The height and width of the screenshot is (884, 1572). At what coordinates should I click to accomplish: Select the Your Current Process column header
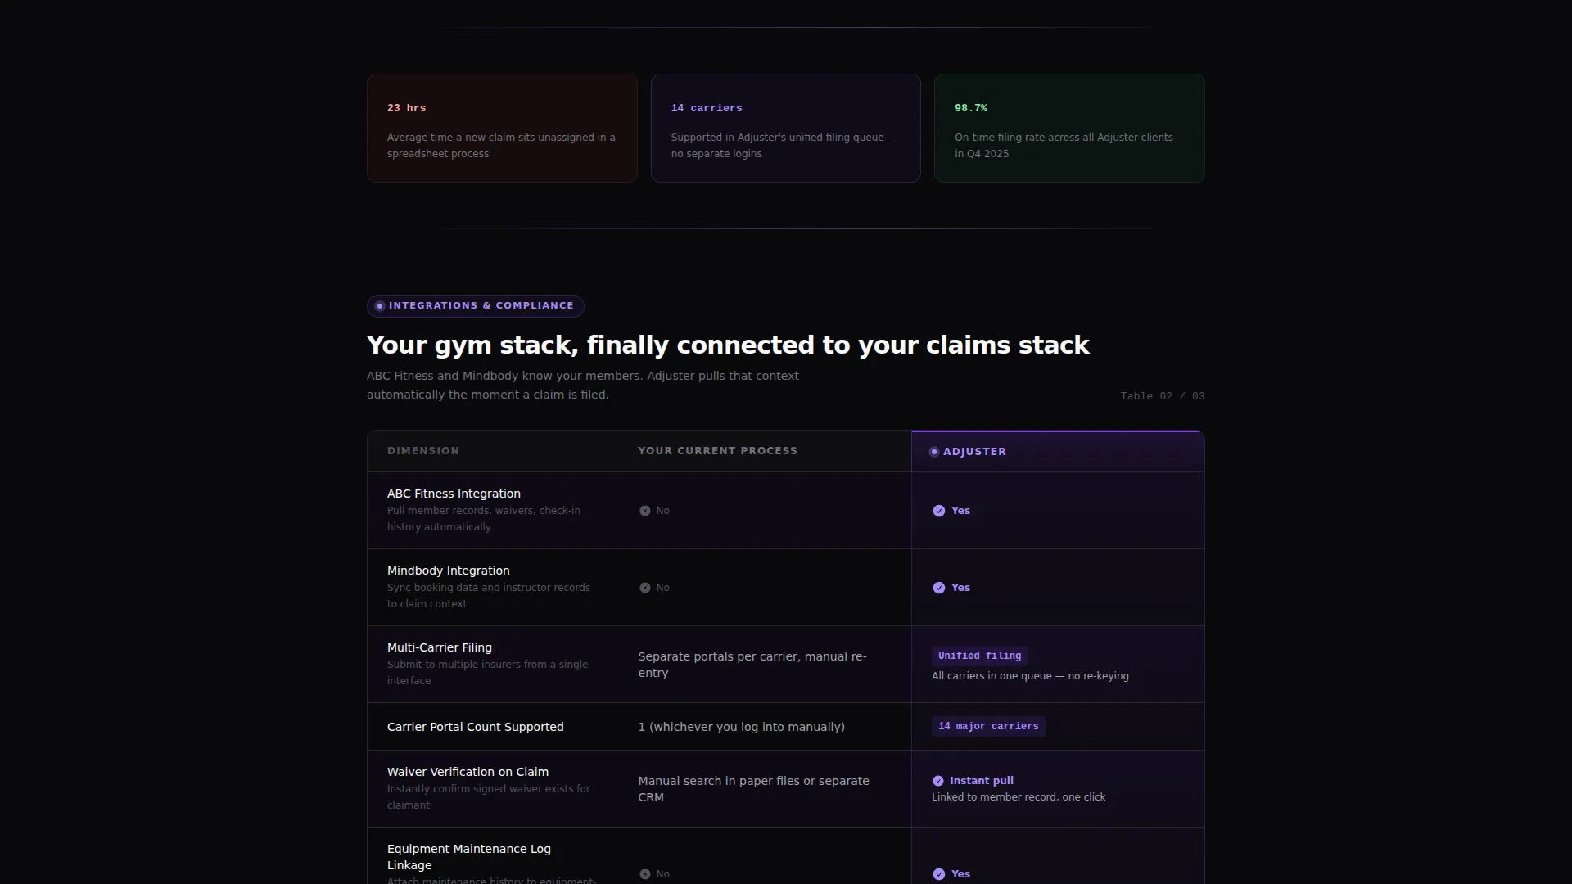717,451
